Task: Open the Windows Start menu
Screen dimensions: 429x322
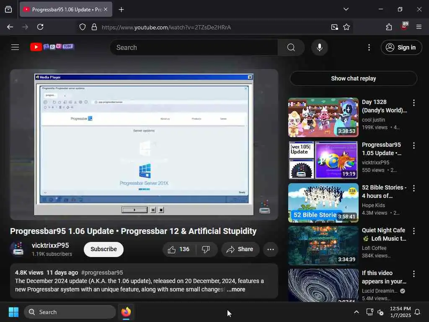Action: (x=13, y=312)
